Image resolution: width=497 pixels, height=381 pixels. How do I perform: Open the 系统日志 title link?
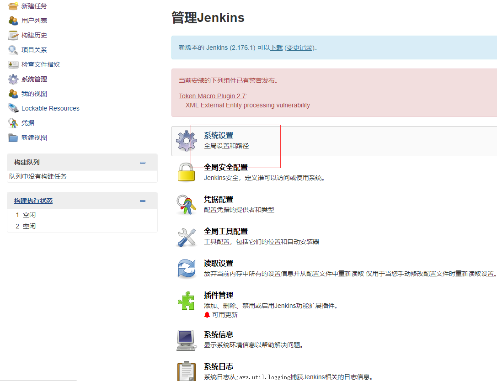click(219, 366)
